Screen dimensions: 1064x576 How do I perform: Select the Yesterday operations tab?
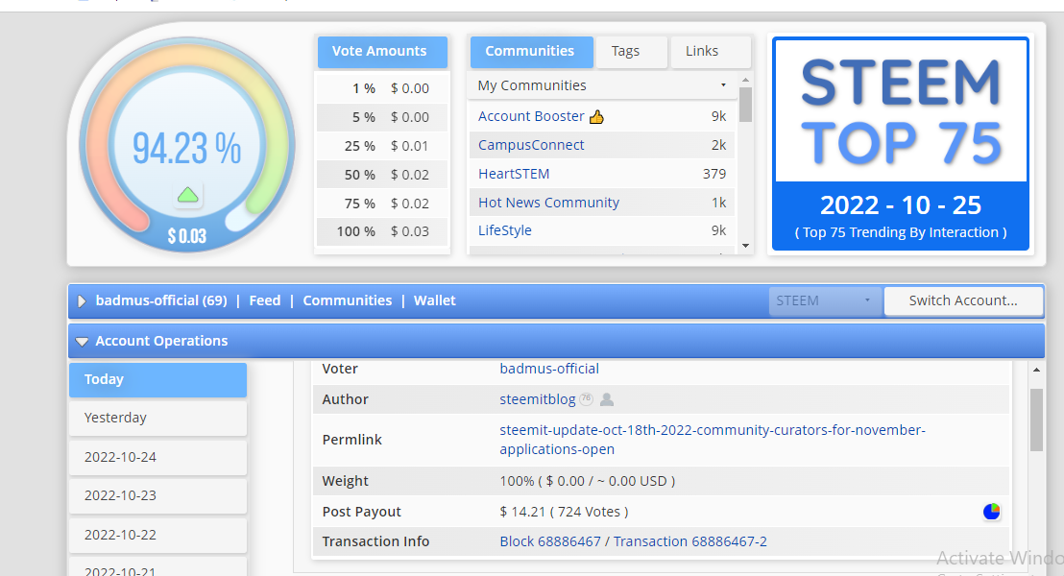click(157, 418)
